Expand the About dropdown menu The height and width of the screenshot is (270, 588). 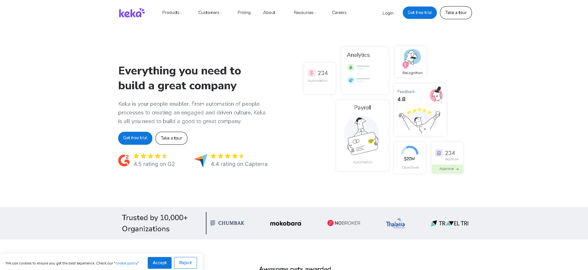(x=271, y=13)
